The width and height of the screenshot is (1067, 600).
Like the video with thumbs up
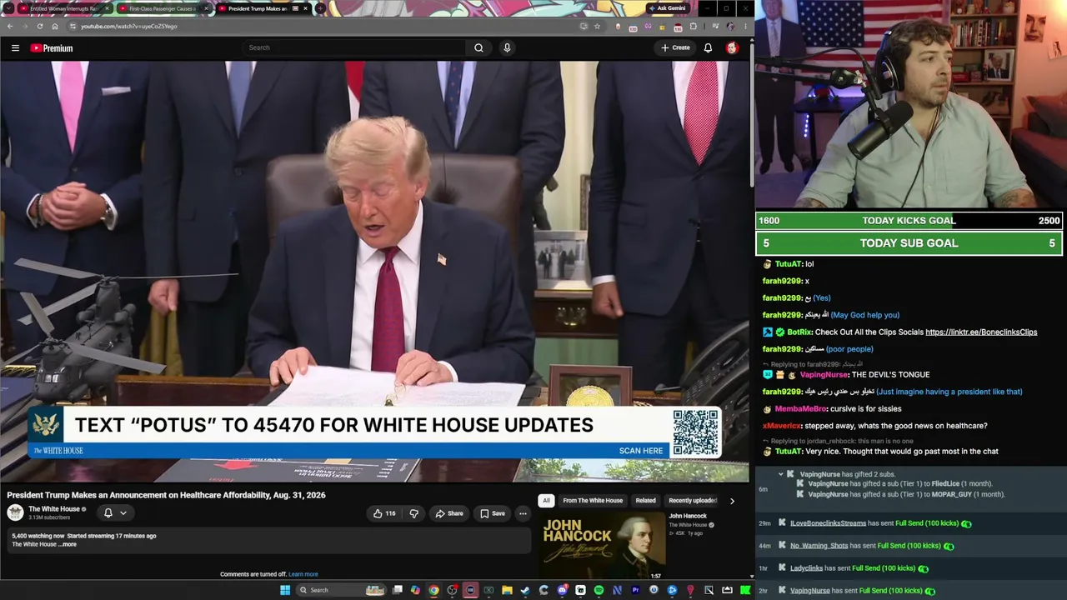tap(384, 513)
